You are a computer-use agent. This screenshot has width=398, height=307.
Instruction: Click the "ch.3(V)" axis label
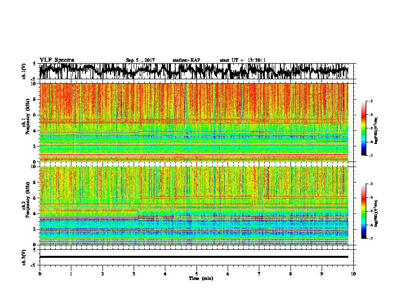(x=24, y=257)
